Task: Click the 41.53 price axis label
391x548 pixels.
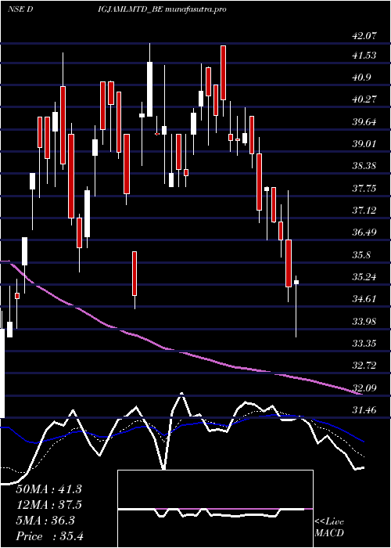Action: (x=365, y=56)
